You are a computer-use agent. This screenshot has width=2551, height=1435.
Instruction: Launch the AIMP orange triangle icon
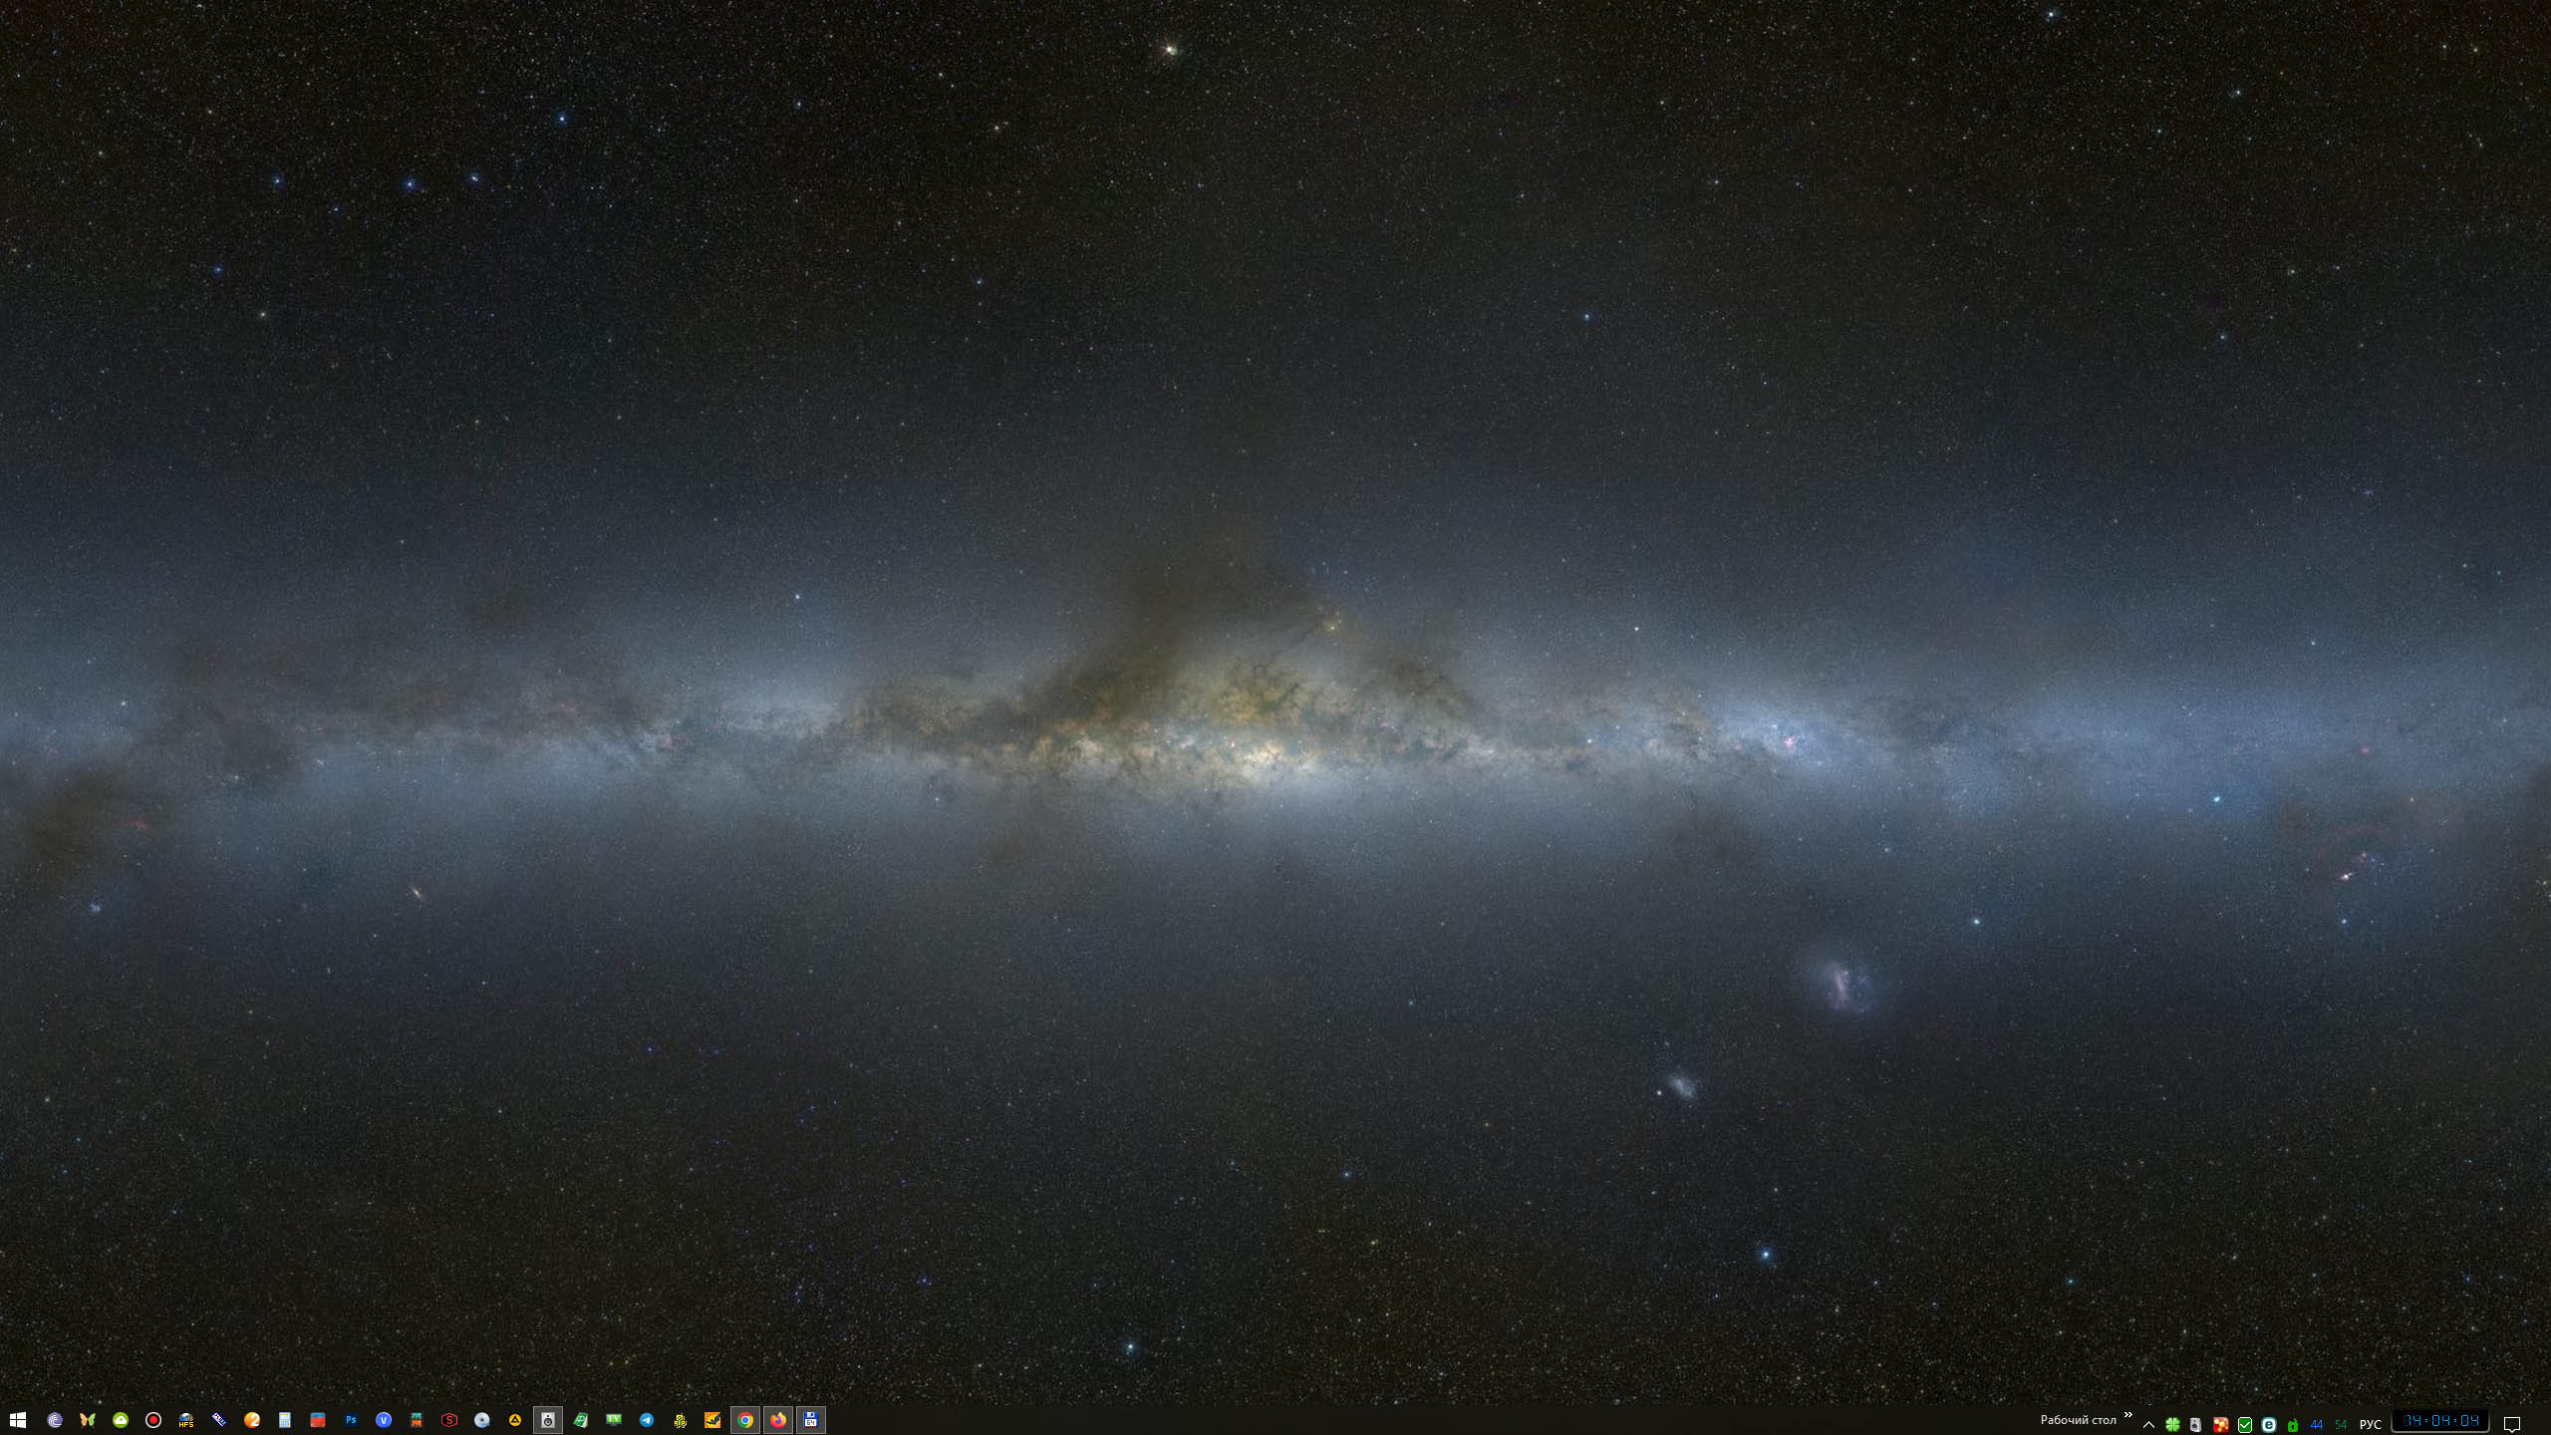click(515, 1420)
